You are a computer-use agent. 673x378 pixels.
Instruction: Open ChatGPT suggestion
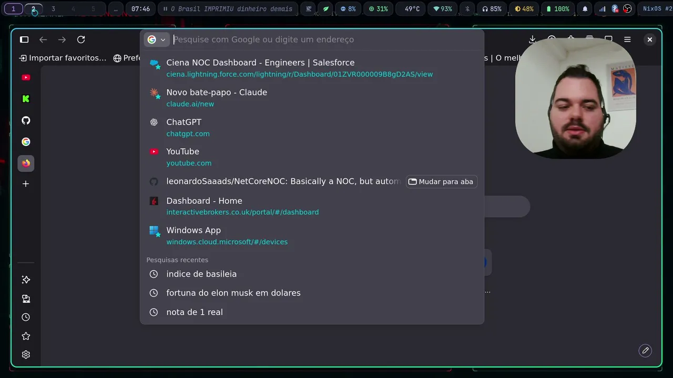tap(312, 128)
